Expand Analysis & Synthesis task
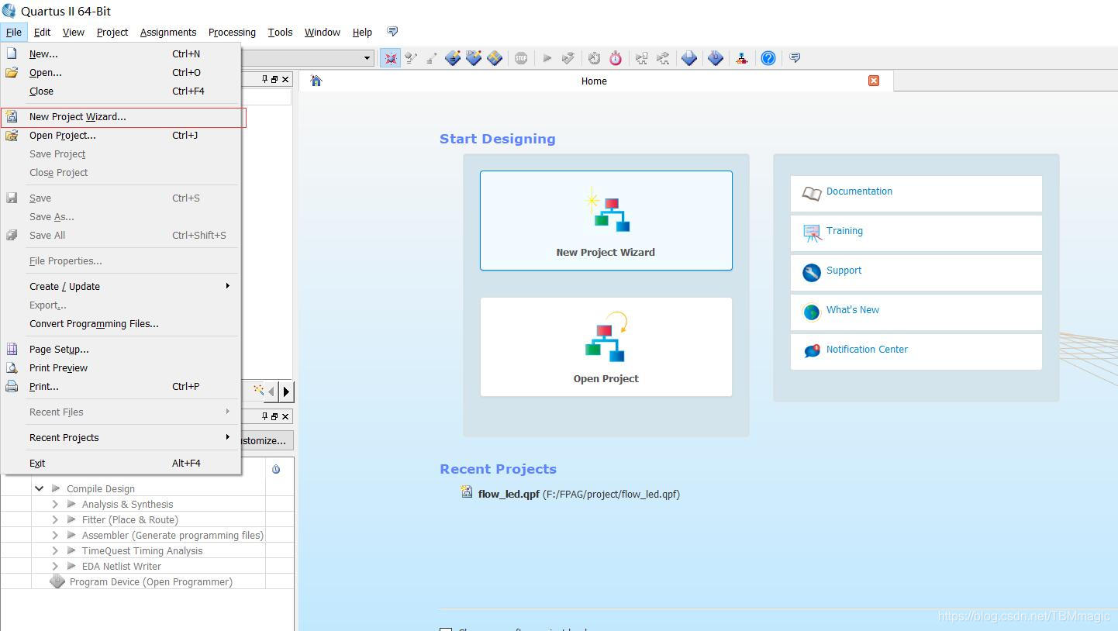Viewport: 1118px width, 631px height. (55, 504)
